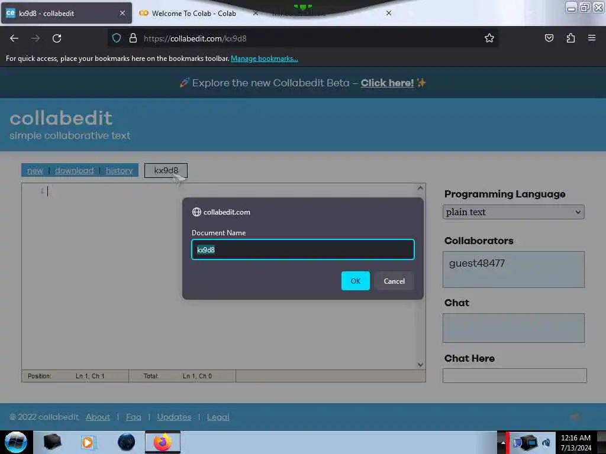Viewport: 606px width, 454px height.
Task: Click the Document Name input field
Action: coord(303,249)
